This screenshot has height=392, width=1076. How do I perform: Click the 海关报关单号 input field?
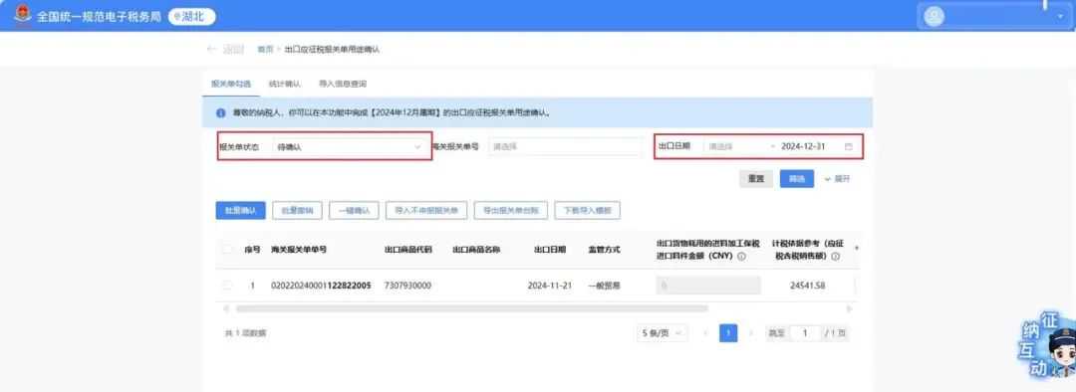click(566, 146)
